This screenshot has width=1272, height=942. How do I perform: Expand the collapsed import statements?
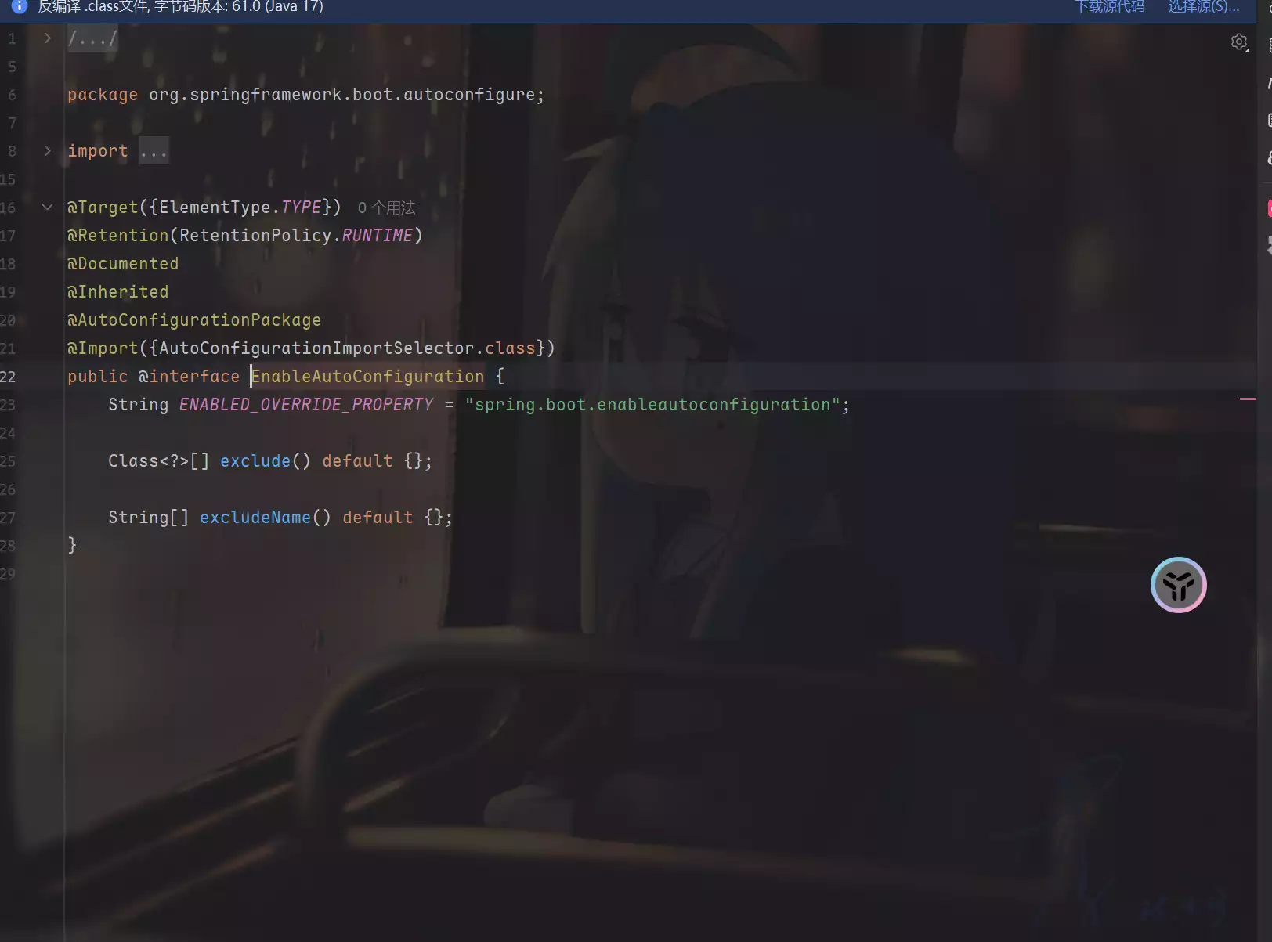pyautogui.click(x=48, y=151)
